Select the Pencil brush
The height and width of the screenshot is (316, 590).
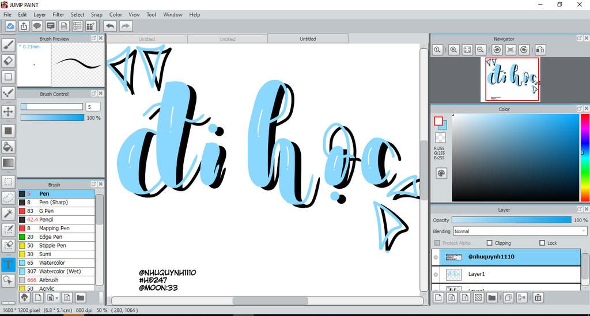56,219
